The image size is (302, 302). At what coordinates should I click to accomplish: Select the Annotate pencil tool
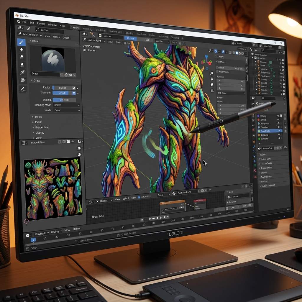coord(23,90)
